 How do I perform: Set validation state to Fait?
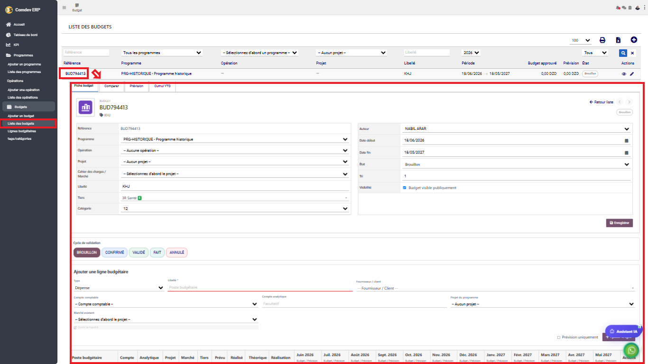tap(157, 253)
